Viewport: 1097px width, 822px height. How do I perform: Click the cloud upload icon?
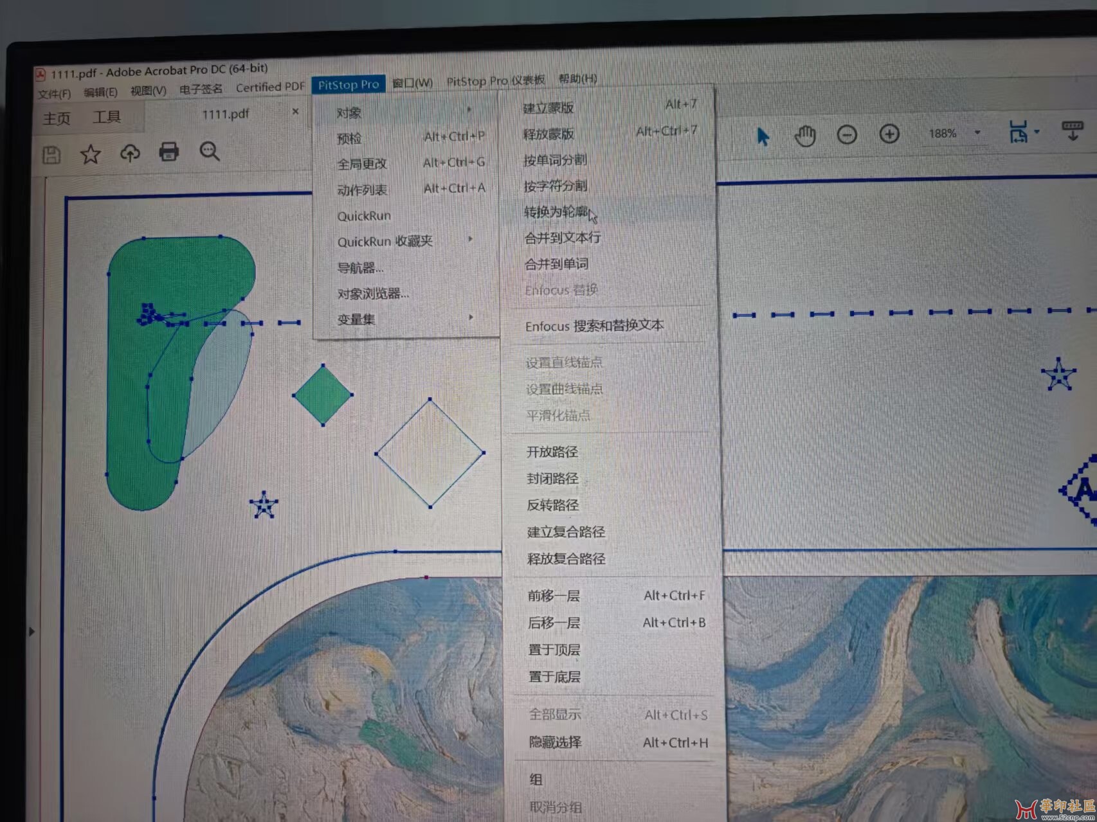[x=130, y=153]
